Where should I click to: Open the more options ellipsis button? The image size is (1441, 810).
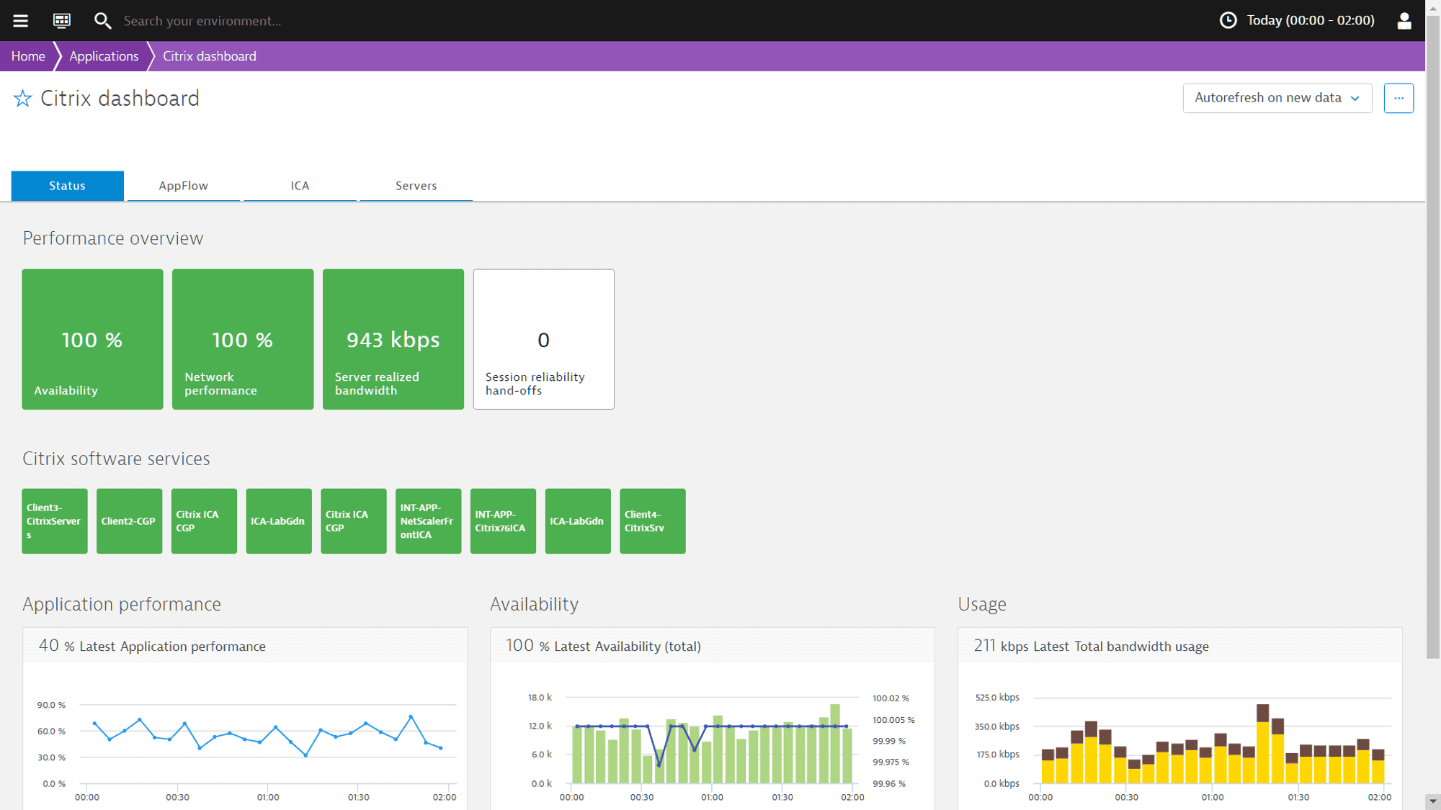pyautogui.click(x=1398, y=98)
